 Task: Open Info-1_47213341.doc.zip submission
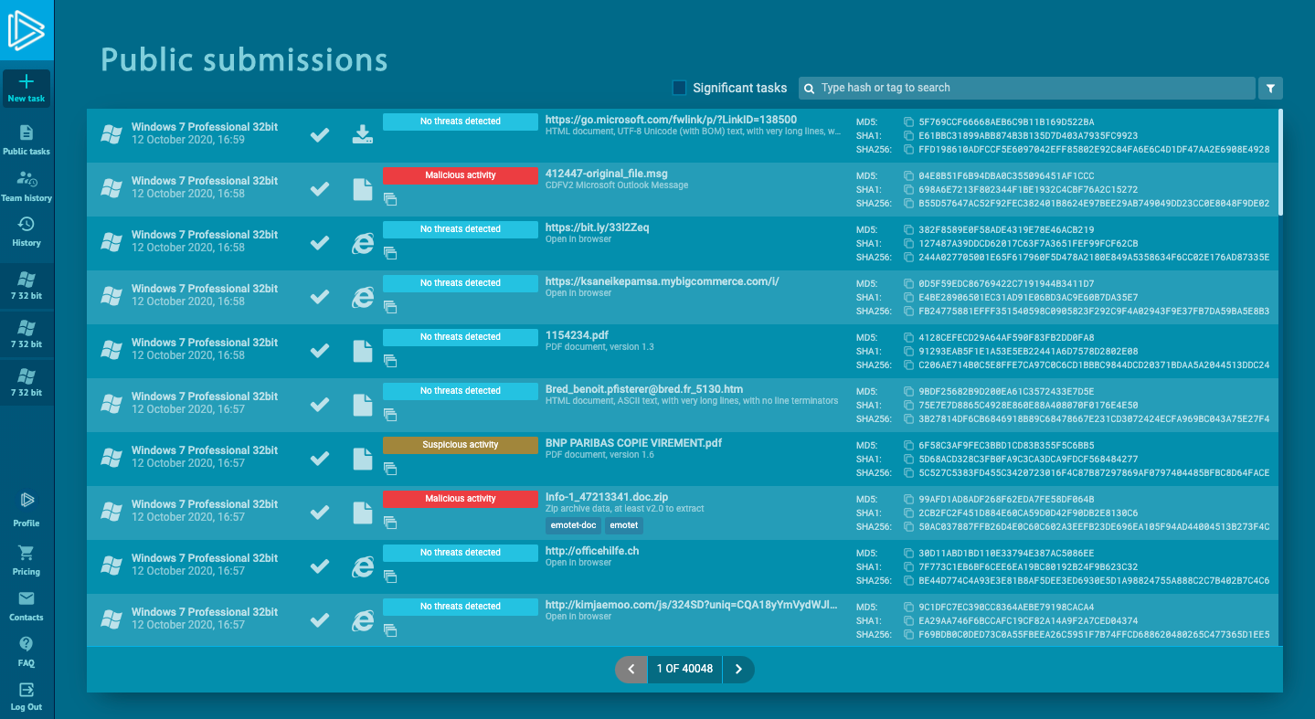tap(607, 497)
